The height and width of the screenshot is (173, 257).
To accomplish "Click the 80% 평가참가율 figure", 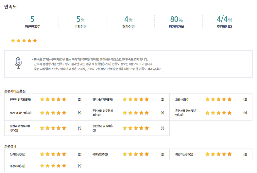I will 176,19.
